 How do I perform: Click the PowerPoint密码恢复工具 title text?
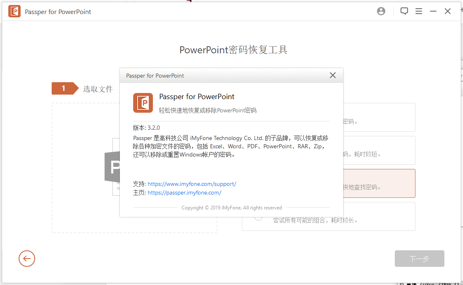pyautogui.click(x=234, y=50)
